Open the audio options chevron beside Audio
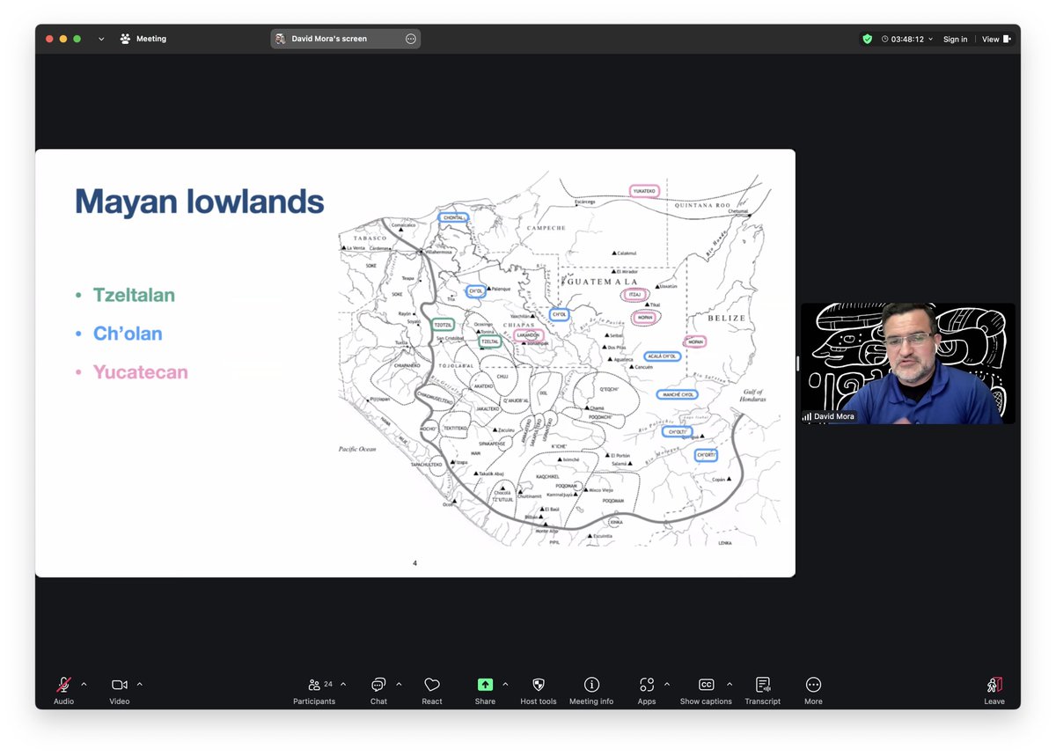 click(84, 684)
